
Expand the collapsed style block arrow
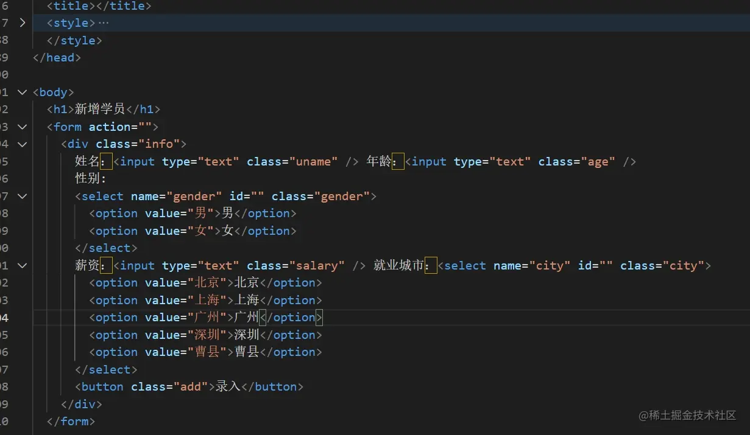pos(23,23)
